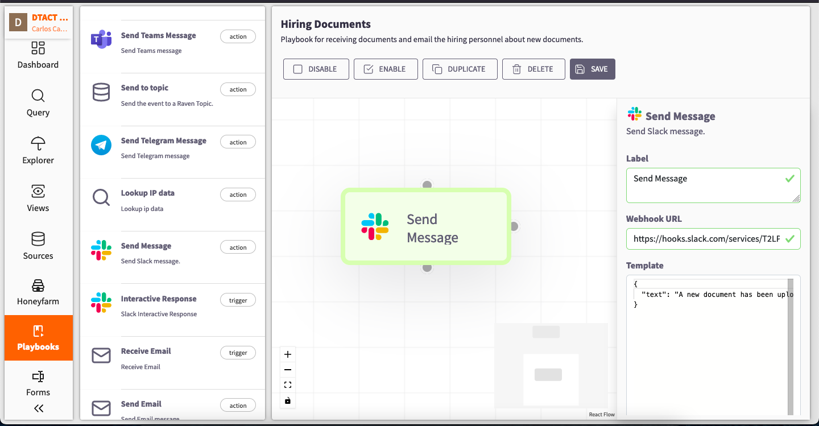Click the Lookup IP data magnifier icon

click(x=101, y=197)
